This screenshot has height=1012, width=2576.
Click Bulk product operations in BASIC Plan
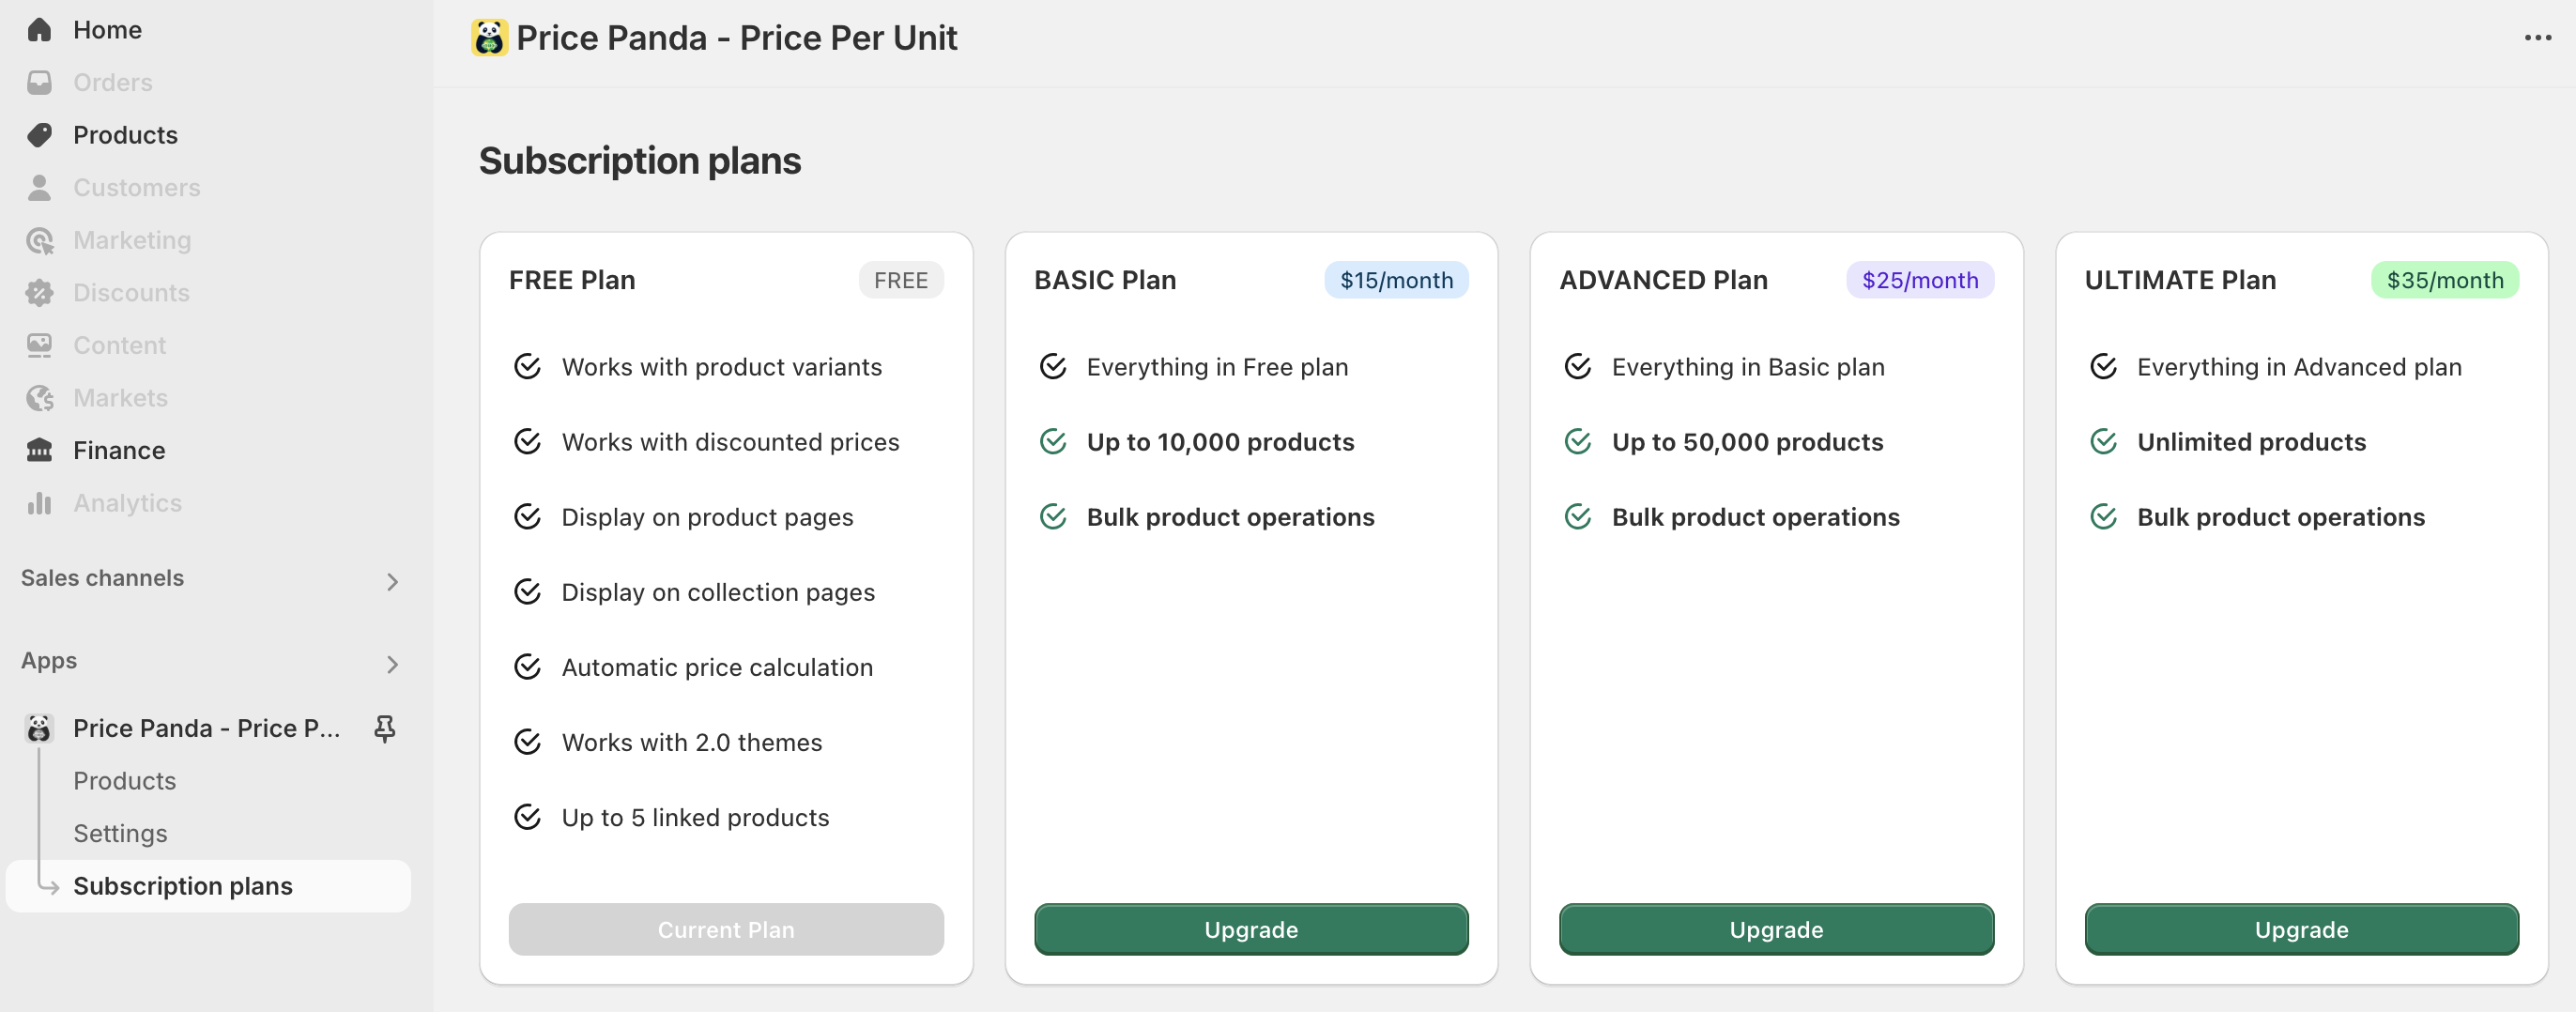(x=1230, y=517)
